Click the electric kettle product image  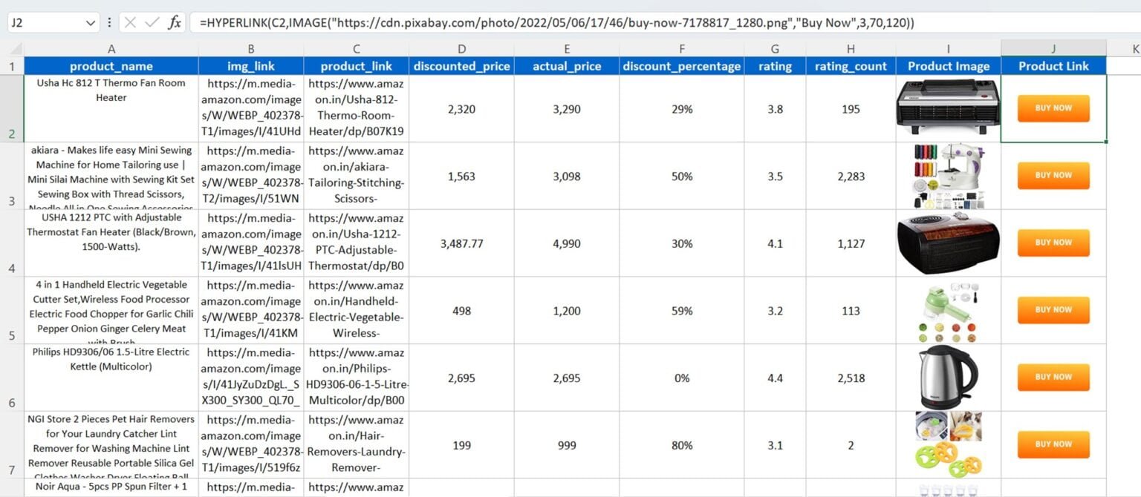(x=948, y=377)
